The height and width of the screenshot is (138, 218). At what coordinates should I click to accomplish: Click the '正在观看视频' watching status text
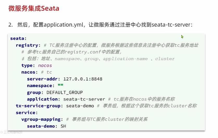13,132
